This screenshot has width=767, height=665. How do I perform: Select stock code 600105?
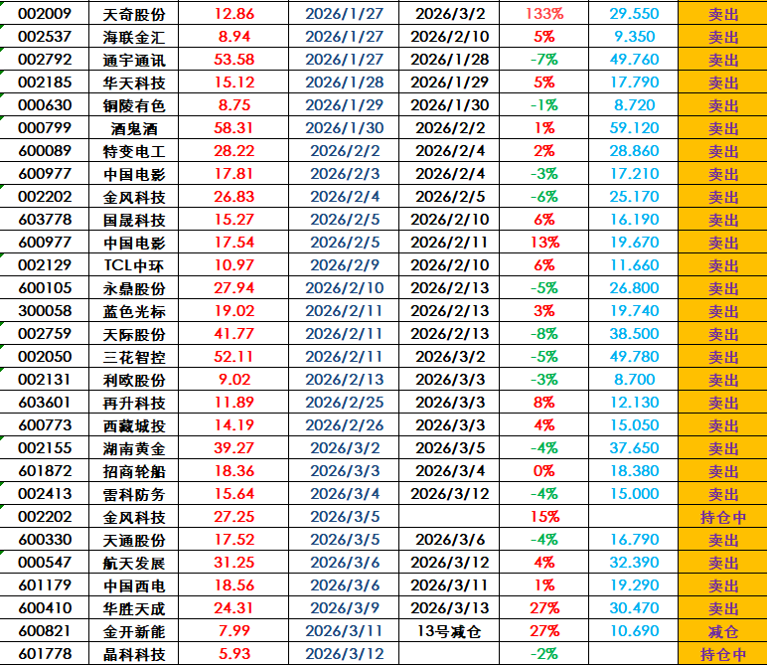(x=45, y=288)
